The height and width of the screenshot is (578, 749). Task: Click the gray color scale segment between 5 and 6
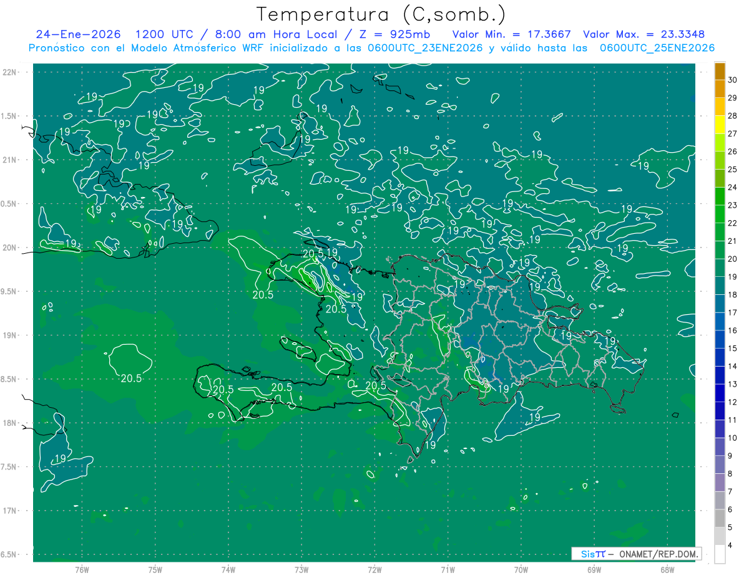pyautogui.click(x=720, y=519)
